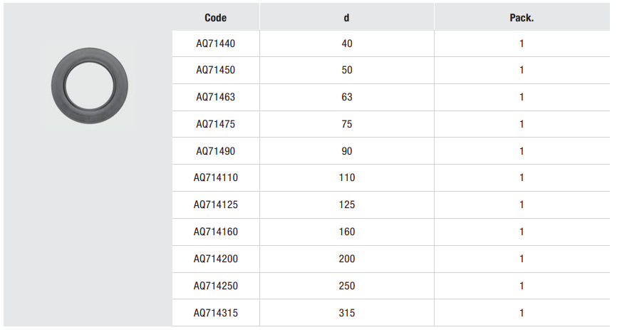Select the Pack. column header

522,18
